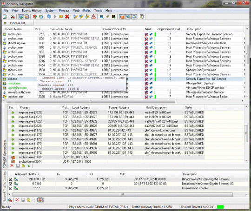This screenshot has height=211, width=251.
Task: Open the tools (wrench and screwdriver) settings icon
Action: coord(13,16)
